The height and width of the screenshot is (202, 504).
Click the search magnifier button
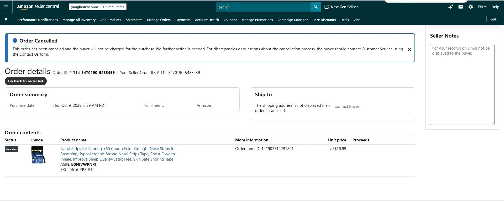coord(316,7)
